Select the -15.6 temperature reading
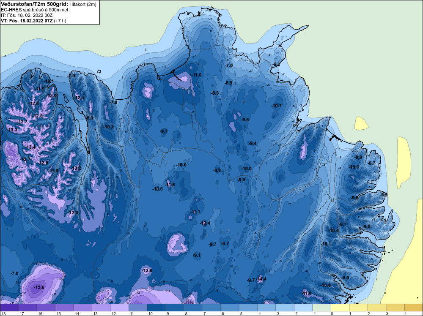 point(39,287)
